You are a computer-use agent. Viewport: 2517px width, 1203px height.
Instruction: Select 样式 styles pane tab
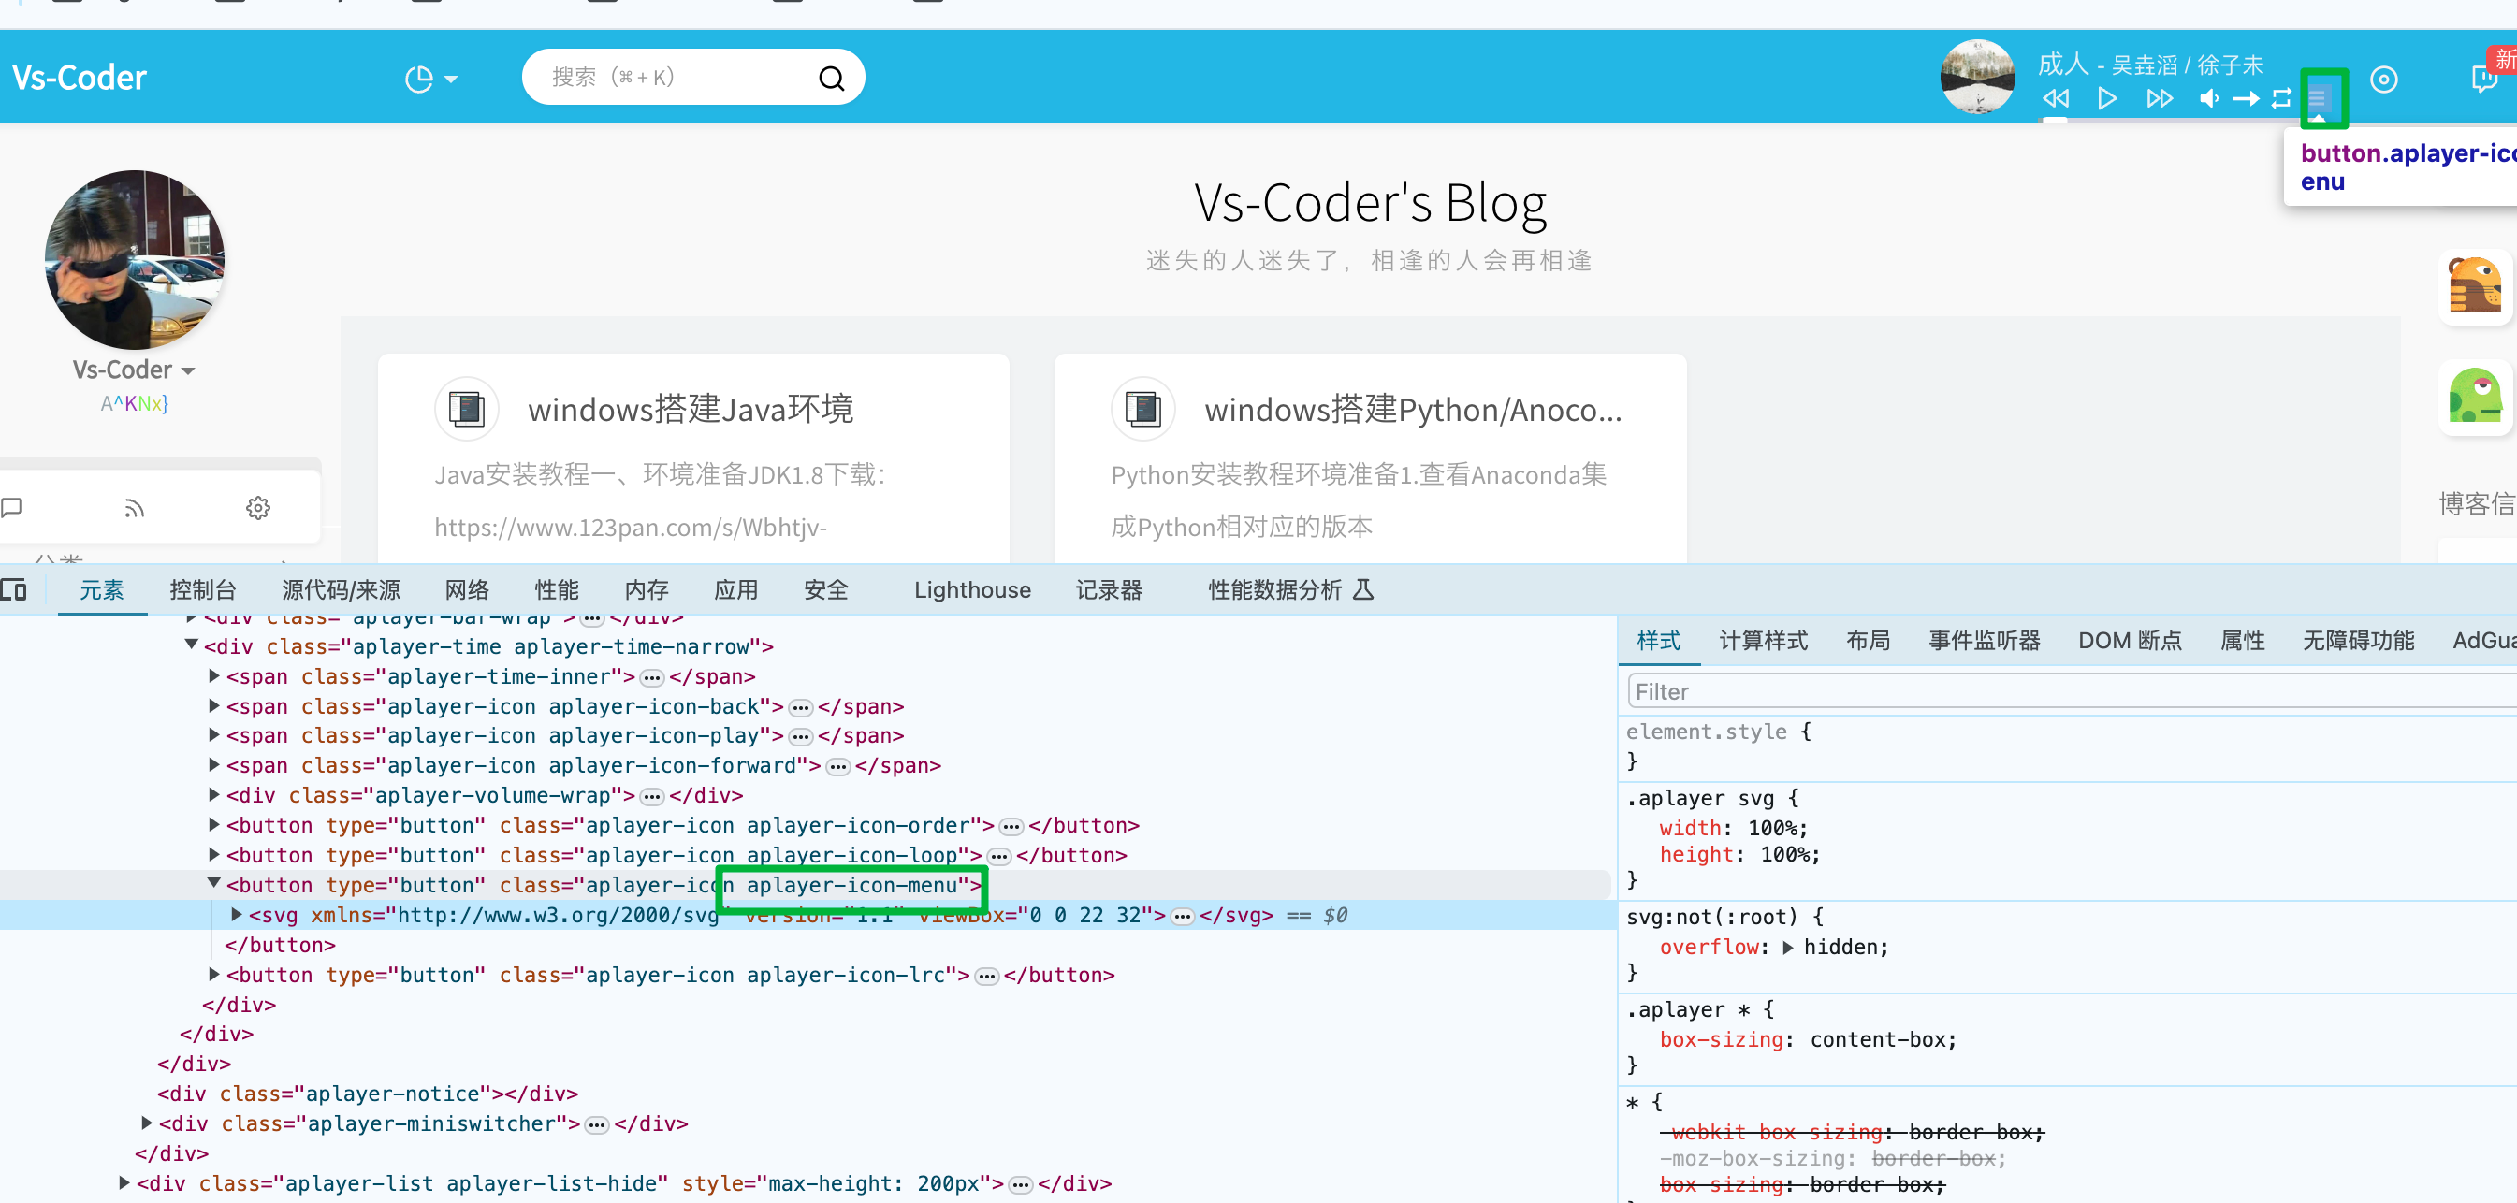[1659, 641]
